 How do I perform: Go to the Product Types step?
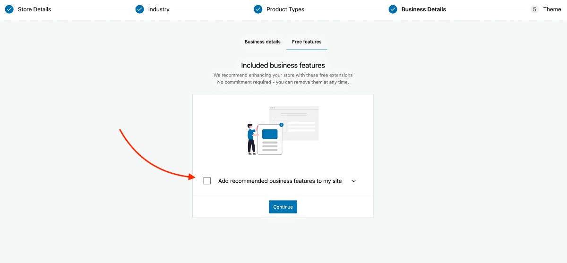pos(285,9)
